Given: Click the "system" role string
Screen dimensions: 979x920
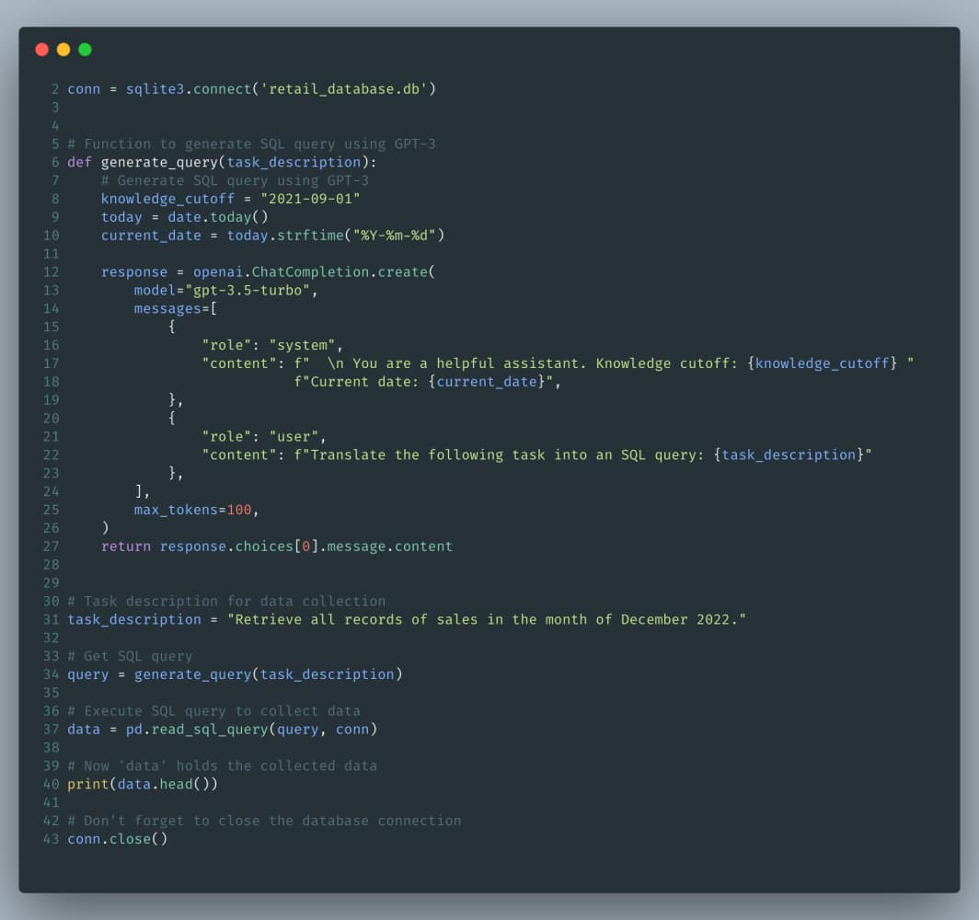Looking at the screenshot, I should coord(303,345).
